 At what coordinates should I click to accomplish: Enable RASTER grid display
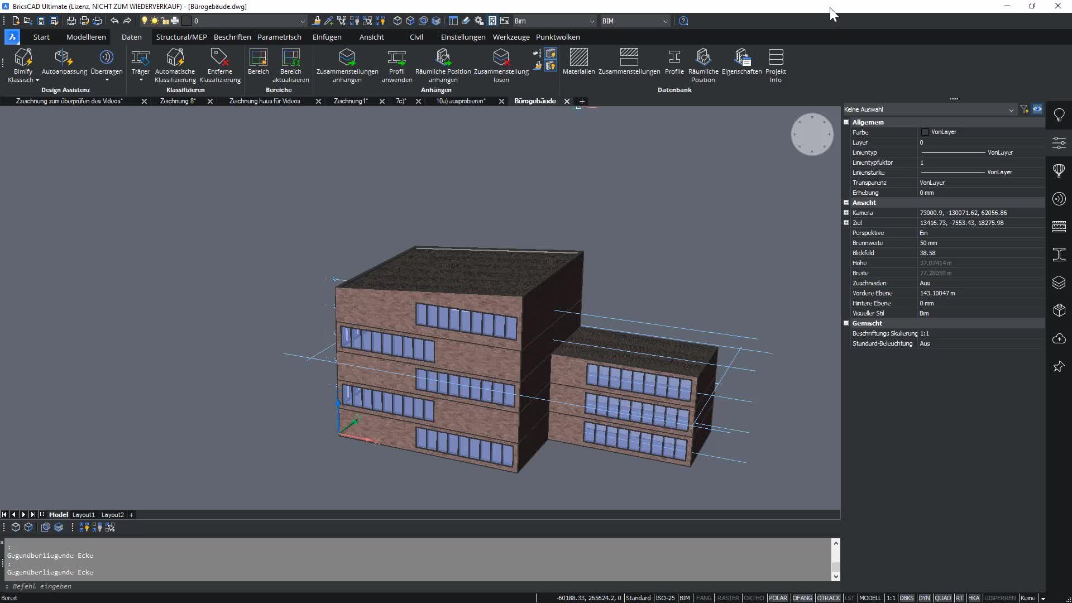pos(728,598)
